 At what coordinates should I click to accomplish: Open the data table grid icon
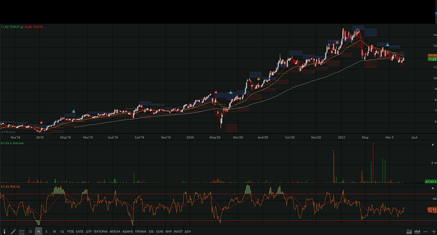[x=22, y=232]
